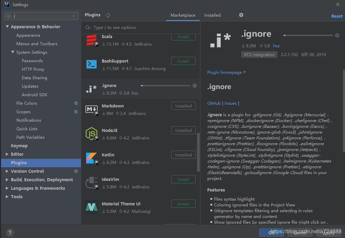
Task: Expand Build, Execution, Deployment section
Action: point(7,180)
